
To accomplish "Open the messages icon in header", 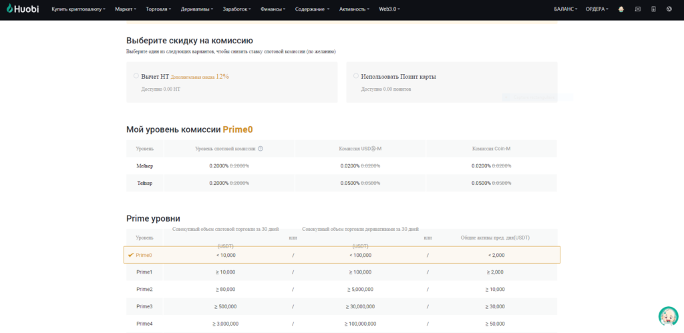I will [637, 9].
